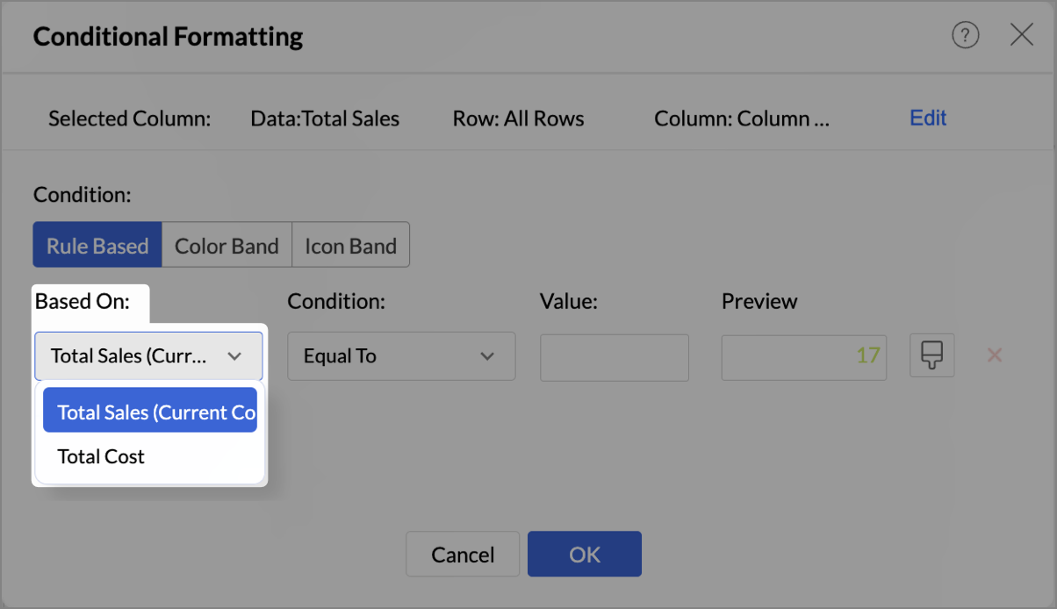
Task: Click the truncated Column: Column ... label
Action: (x=741, y=118)
